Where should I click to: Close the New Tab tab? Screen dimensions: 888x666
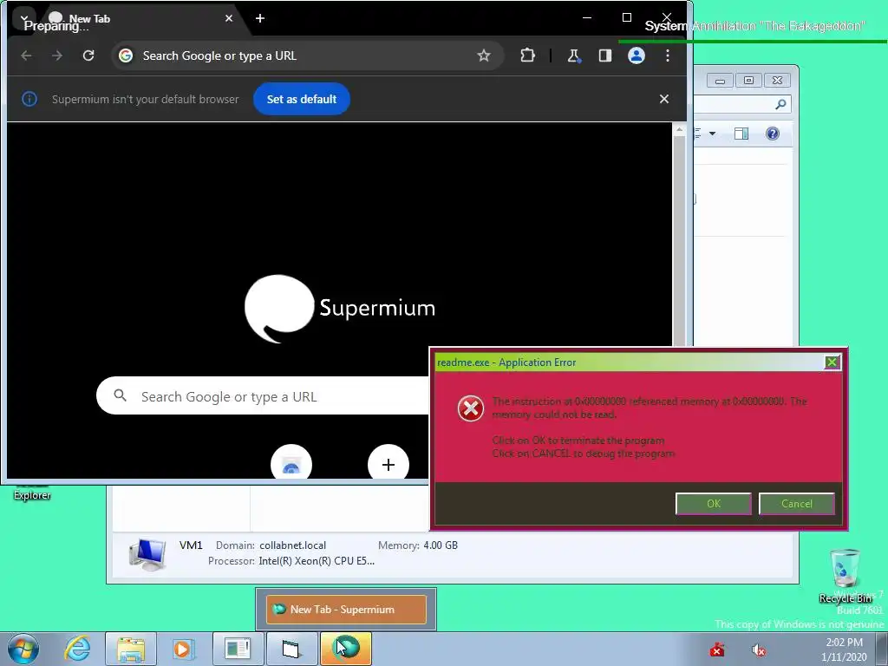coord(229,19)
